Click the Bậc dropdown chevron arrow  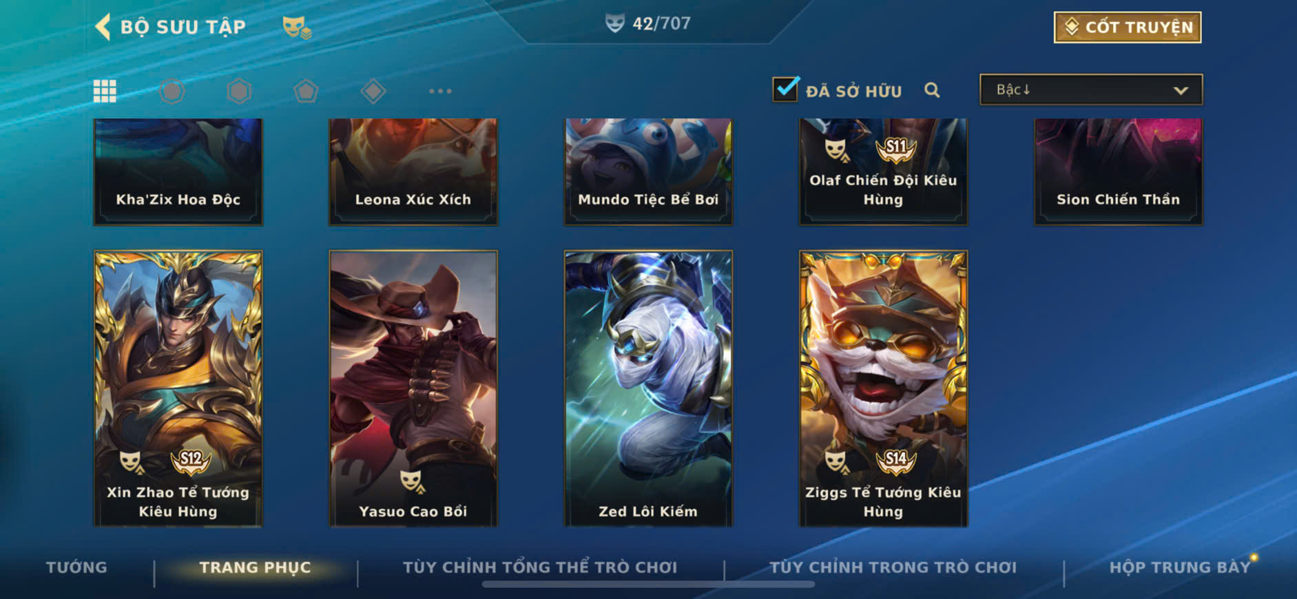tap(1181, 90)
